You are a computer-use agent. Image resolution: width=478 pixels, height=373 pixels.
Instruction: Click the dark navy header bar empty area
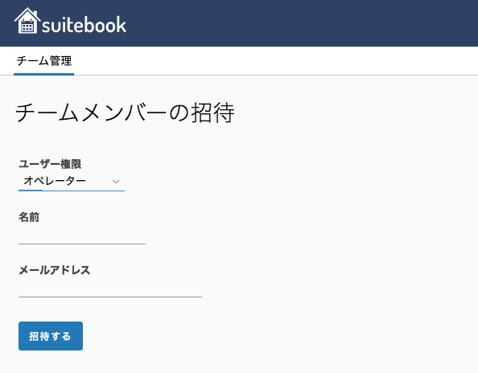tap(302, 23)
